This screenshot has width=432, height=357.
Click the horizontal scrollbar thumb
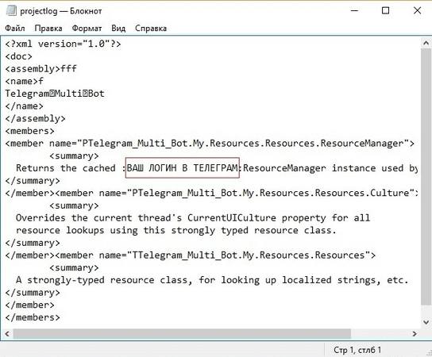(182, 334)
